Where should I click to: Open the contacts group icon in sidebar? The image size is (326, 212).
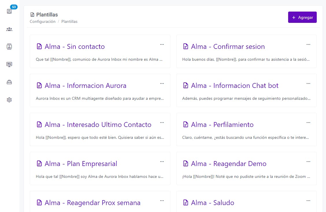coord(9,29)
